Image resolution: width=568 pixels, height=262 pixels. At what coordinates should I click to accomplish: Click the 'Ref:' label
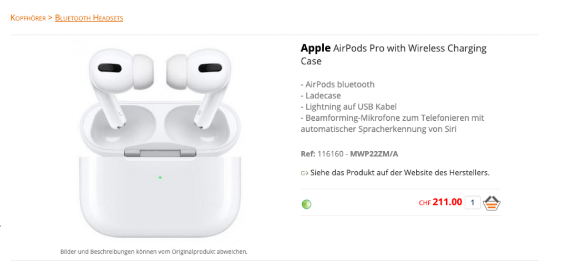point(308,154)
